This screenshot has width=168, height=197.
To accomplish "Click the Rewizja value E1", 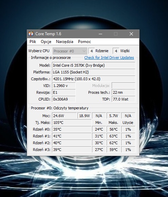I will point(64,92).
